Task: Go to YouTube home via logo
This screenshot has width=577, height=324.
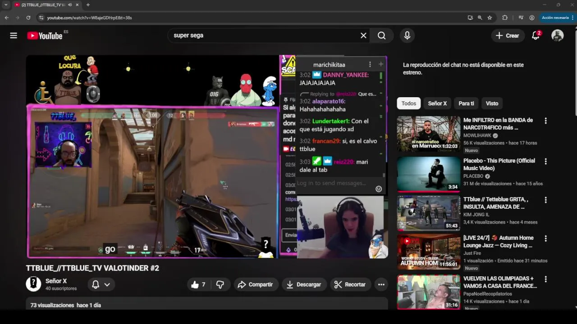Action: (45, 36)
